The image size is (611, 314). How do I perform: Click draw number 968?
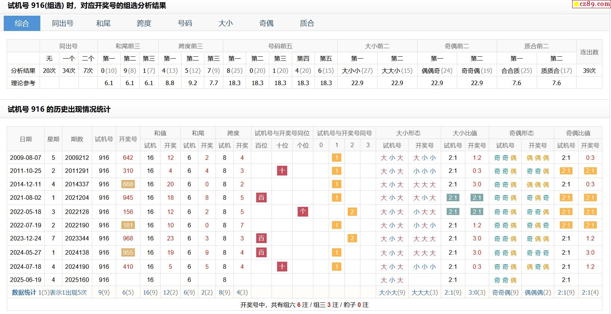(x=128, y=238)
